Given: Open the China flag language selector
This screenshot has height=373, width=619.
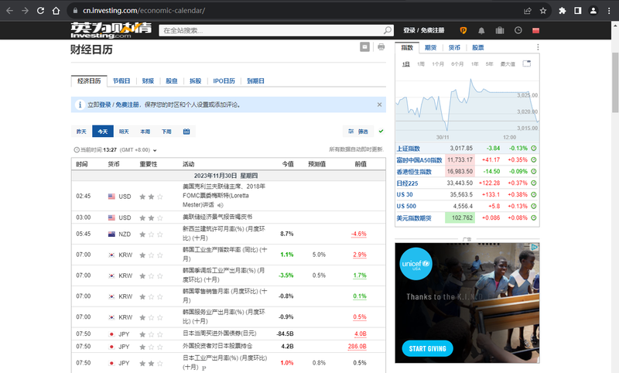Looking at the screenshot, I should click(x=535, y=30).
